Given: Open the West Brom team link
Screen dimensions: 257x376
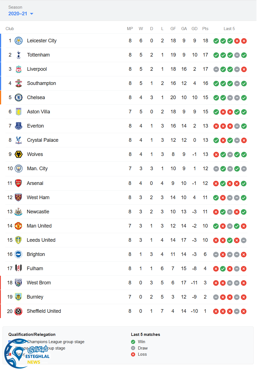Looking at the screenshot, I should pyautogui.click(x=39, y=283).
